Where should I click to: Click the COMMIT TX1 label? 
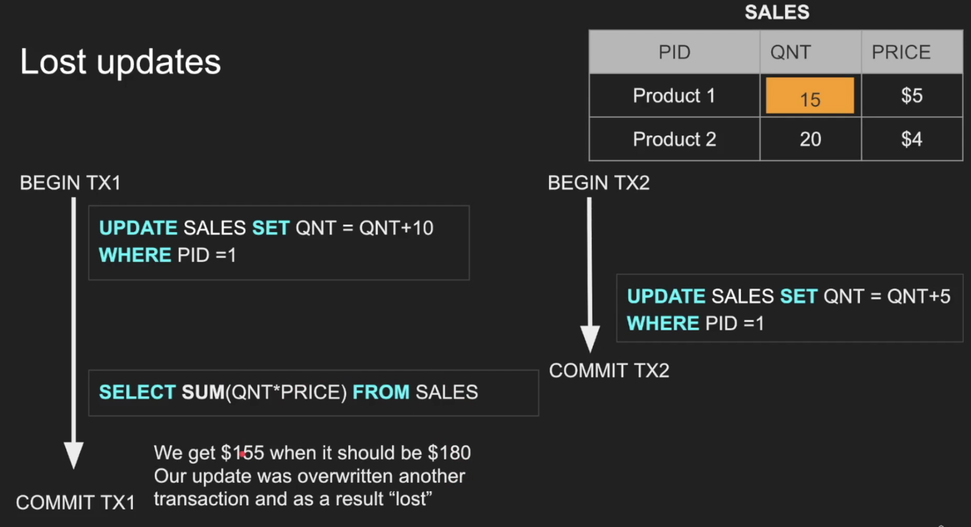[x=75, y=502]
